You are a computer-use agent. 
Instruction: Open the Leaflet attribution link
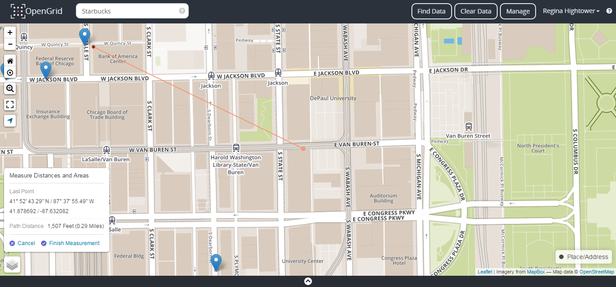tap(485, 272)
